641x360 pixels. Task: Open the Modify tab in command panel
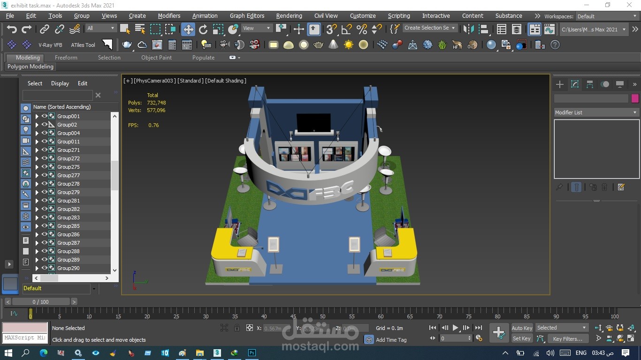[575, 84]
